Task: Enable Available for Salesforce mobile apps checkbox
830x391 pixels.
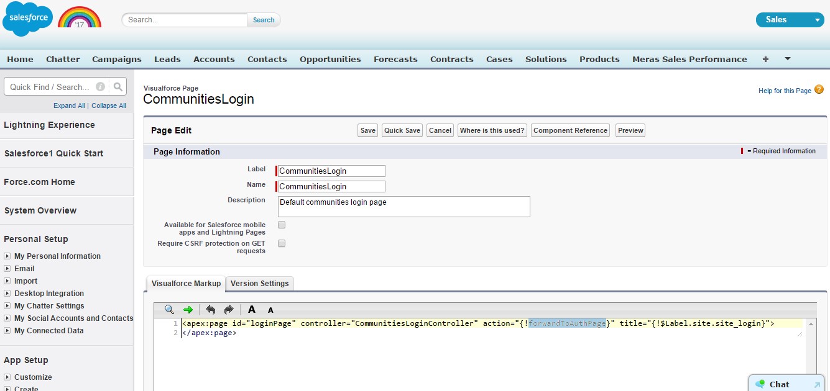Action: click(281, 225)
